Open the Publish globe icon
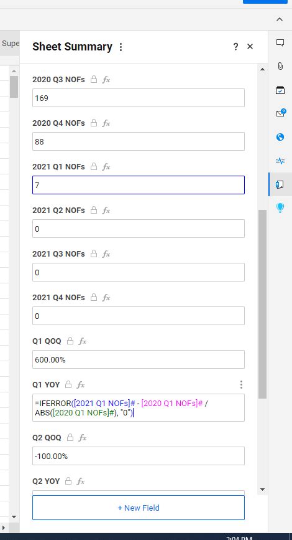This screenshot has height=540, width=292. click(280, 137)
